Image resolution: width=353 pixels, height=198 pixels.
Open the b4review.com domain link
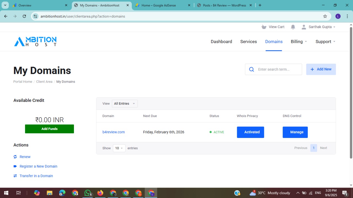coord(114,132)
